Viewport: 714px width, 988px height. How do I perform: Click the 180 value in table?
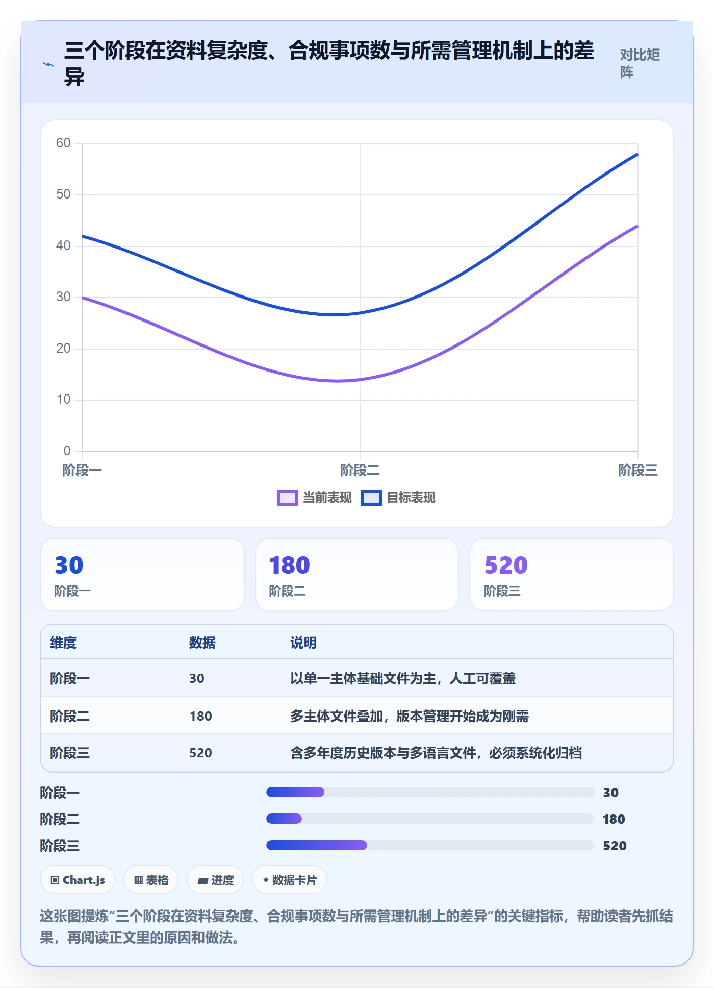coord(200,716)
